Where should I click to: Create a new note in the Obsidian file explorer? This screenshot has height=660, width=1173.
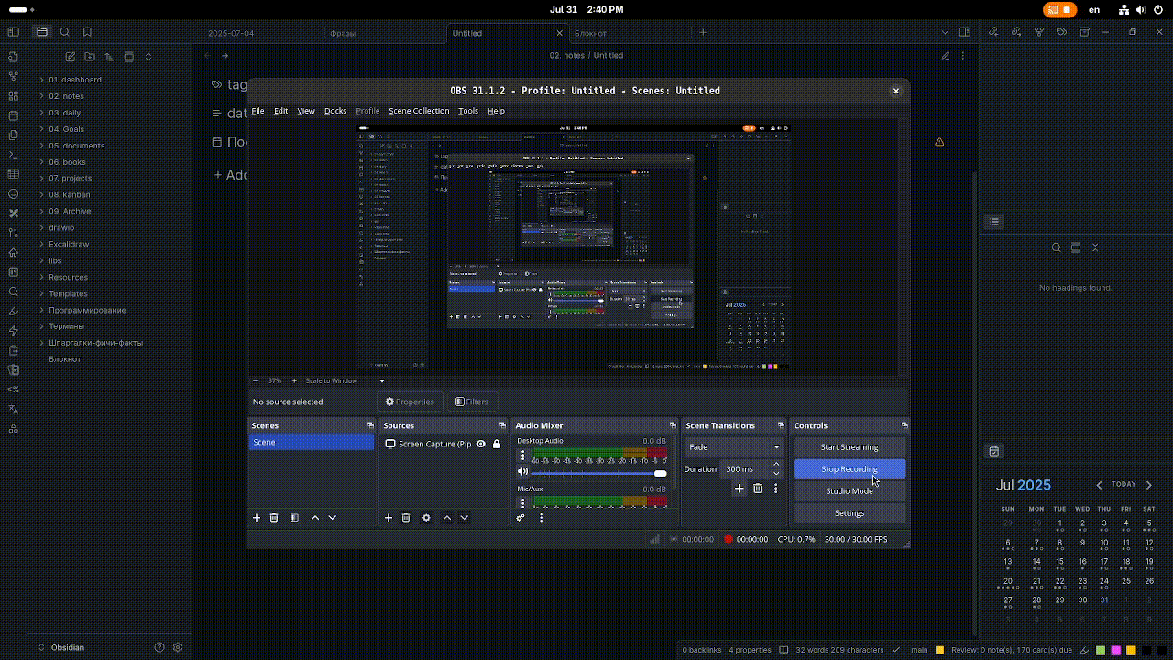(x=70, y=57)
